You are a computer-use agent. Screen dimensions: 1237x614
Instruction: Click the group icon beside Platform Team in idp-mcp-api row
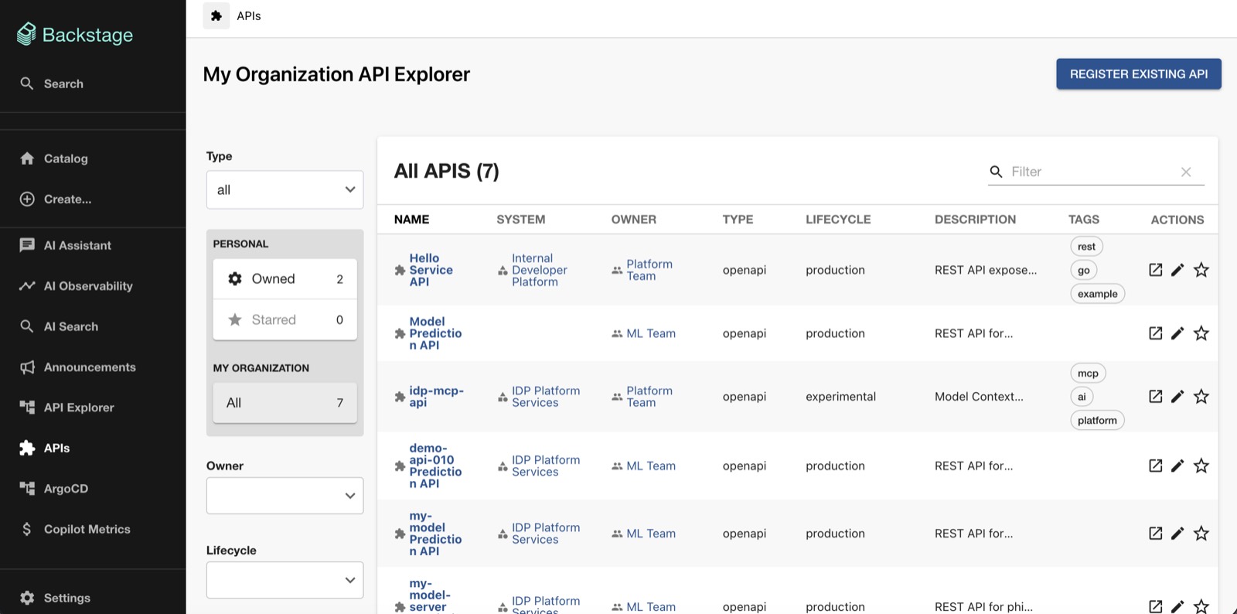point(617,397)
